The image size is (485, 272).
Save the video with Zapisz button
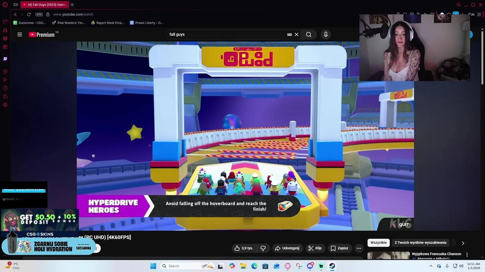click(x=339, y=248)
